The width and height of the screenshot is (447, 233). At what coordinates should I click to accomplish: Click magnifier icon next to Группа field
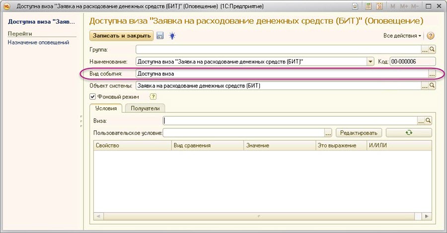(432, 50)
